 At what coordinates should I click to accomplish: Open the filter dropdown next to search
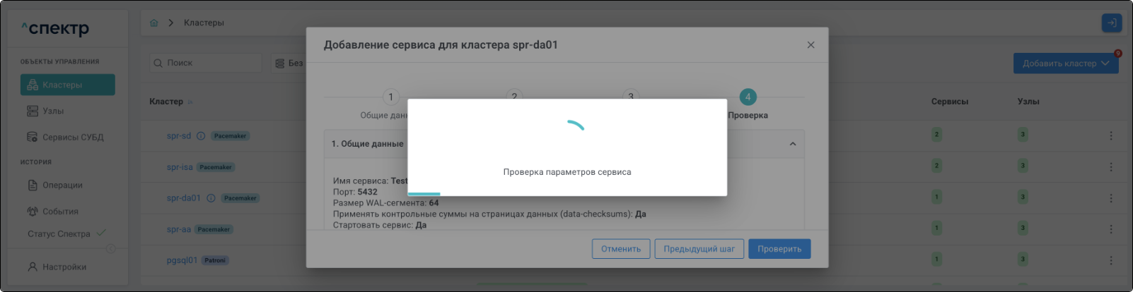click(289, 63)
